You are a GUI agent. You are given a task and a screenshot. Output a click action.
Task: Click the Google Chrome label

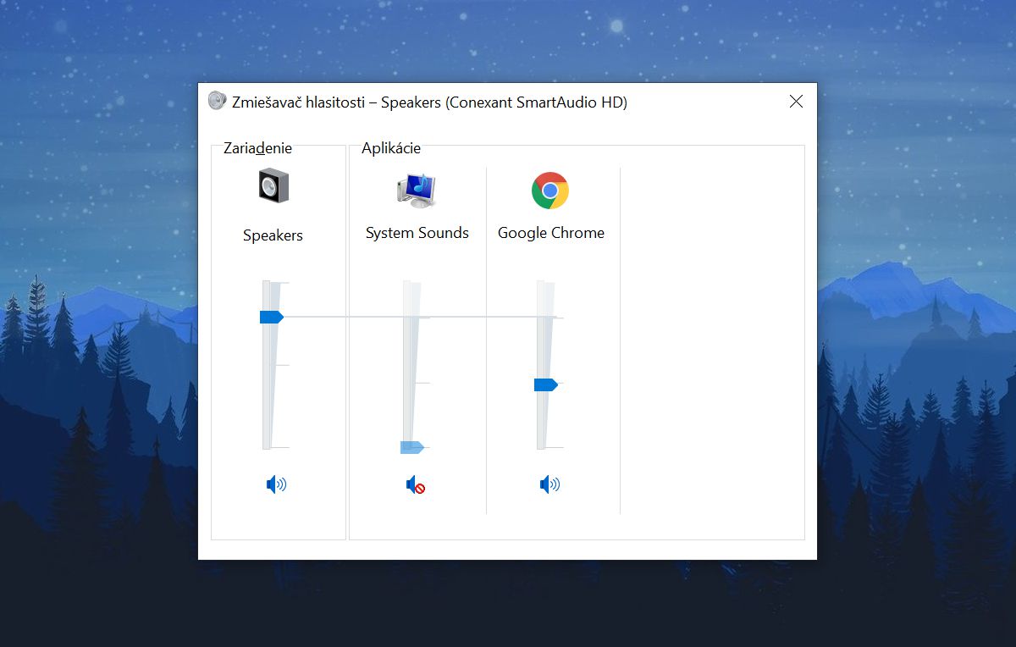point(551,233)
